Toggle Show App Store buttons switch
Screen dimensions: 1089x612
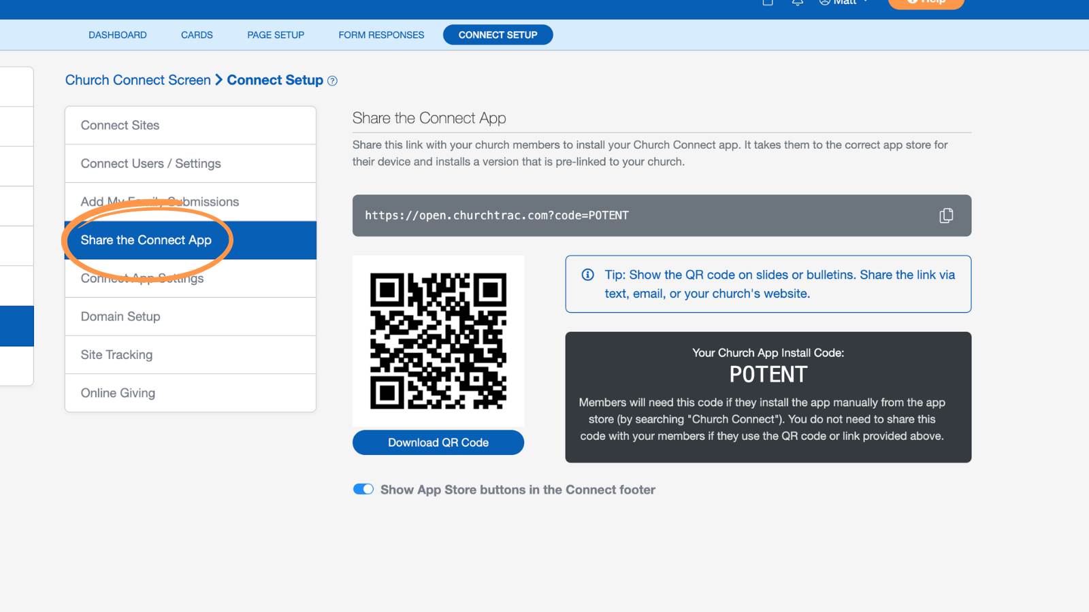pos(363,489)
